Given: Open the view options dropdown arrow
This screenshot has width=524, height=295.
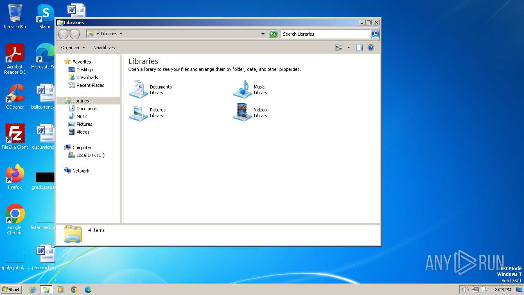Looking at the screenshot, I should tap(348, 48).
